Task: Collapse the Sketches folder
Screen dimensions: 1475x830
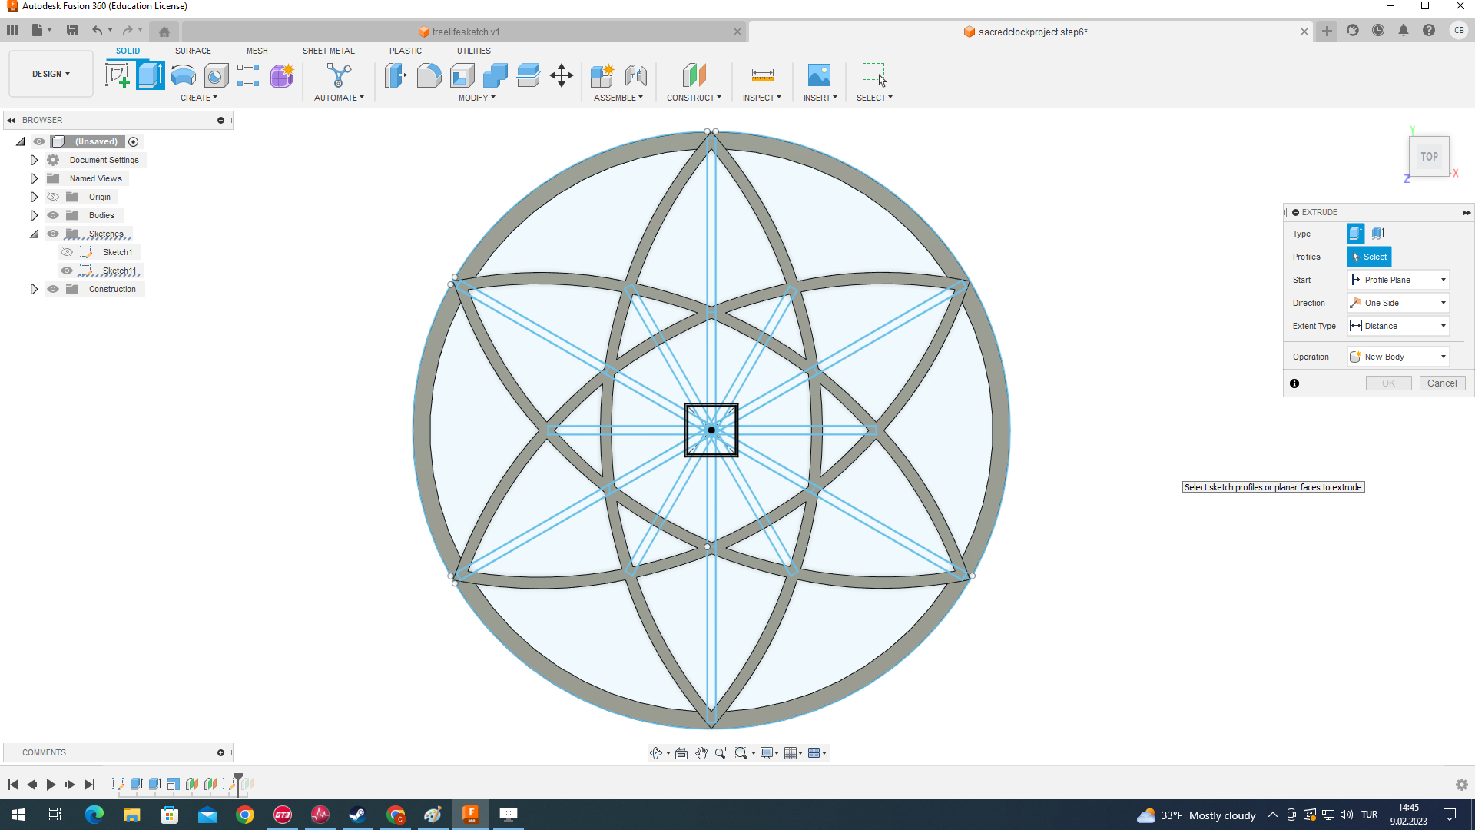Action: click(x=34, y=234)
